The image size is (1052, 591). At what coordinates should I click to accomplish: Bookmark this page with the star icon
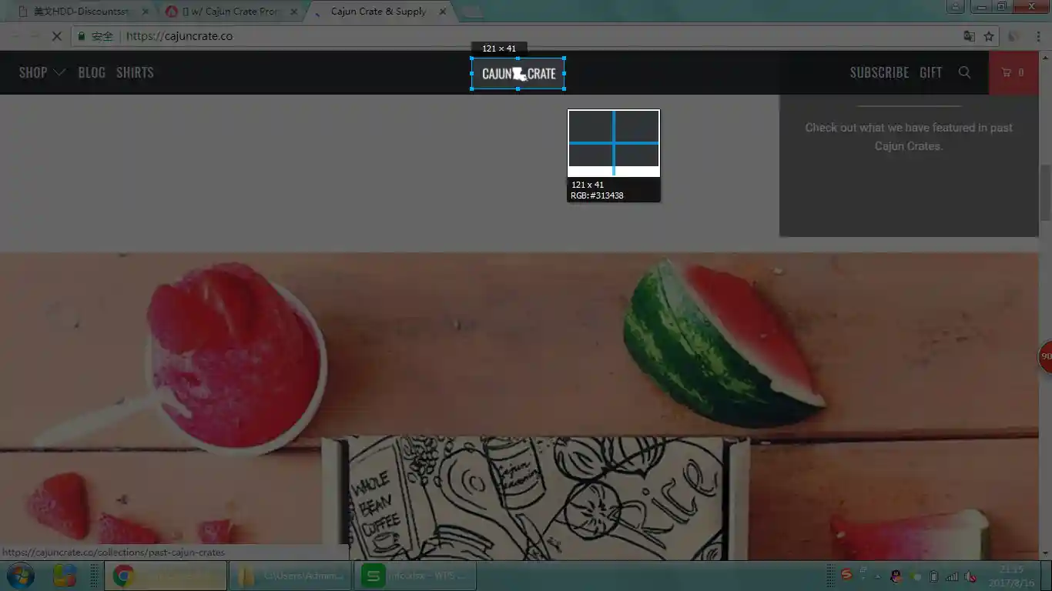point(989,36)
